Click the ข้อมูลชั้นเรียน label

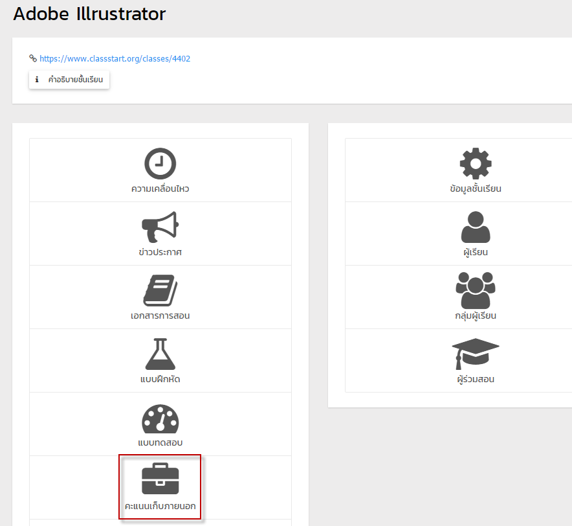coord(476,189)
